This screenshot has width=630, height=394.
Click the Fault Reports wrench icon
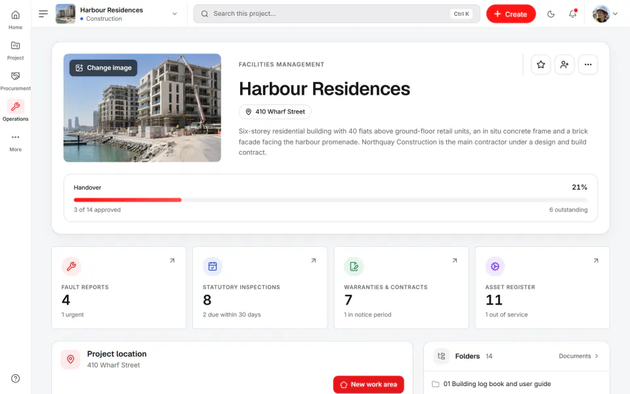point(72,266)
